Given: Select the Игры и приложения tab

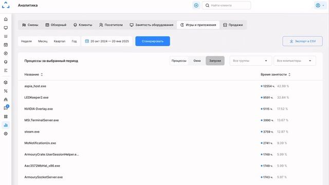Looking at the screenshot, I should tap(198, 25).
